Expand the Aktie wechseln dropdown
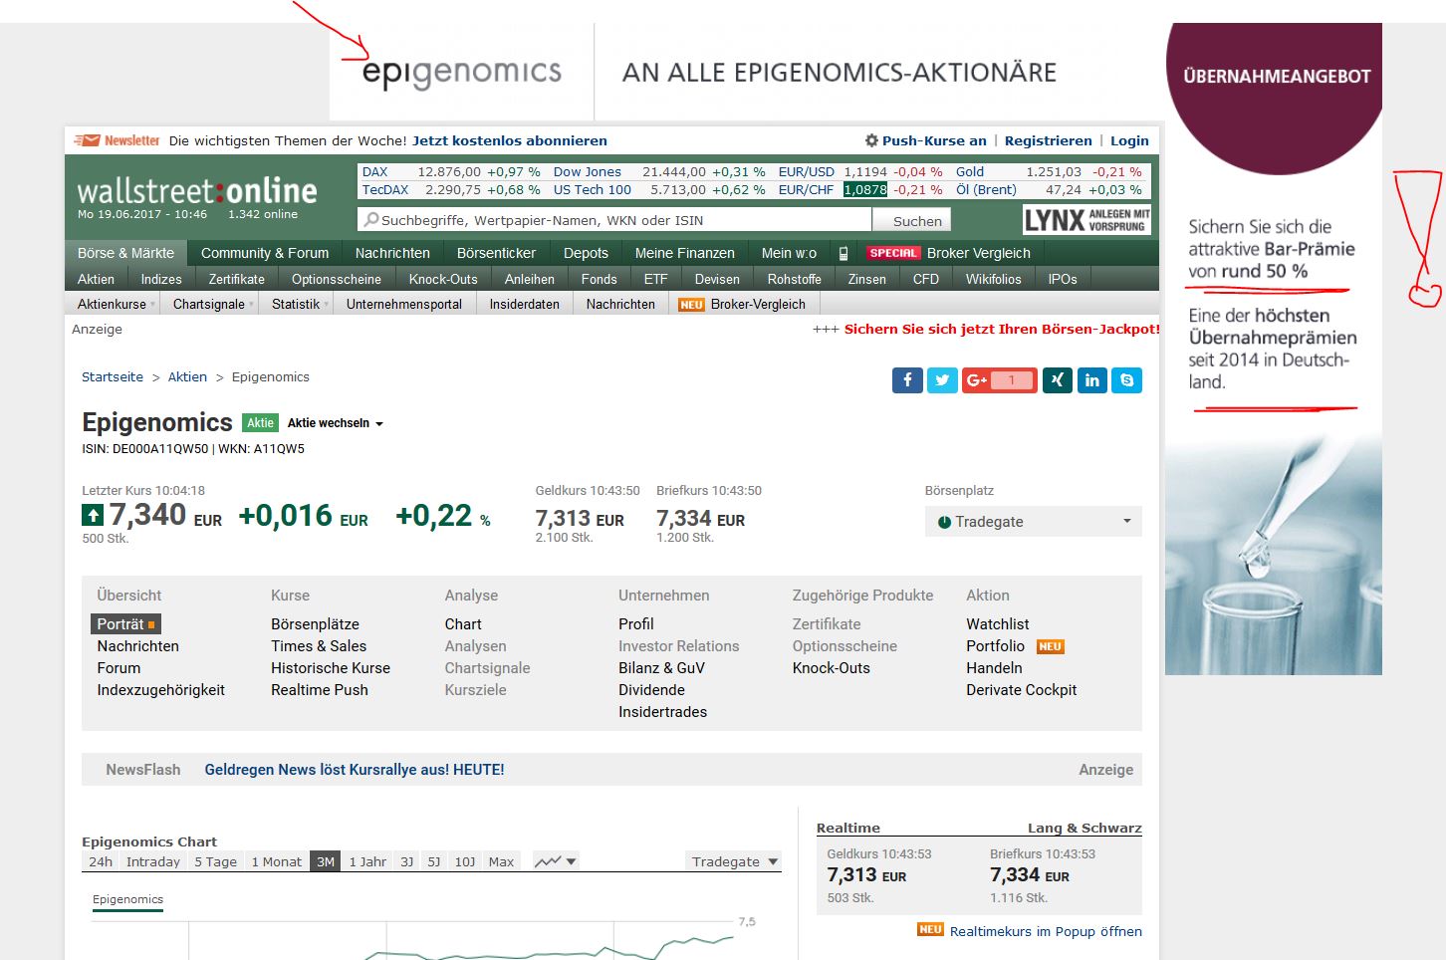Image resolution: width=1446 pixels, height=960 pixels. click(334, 422)
